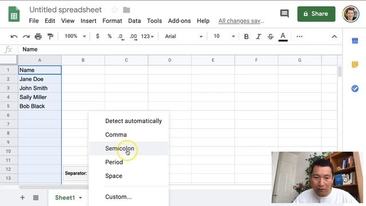The width and height of the screenshot is (366, 206).
Task: Toggle Bold formatting
Action: 246,37
